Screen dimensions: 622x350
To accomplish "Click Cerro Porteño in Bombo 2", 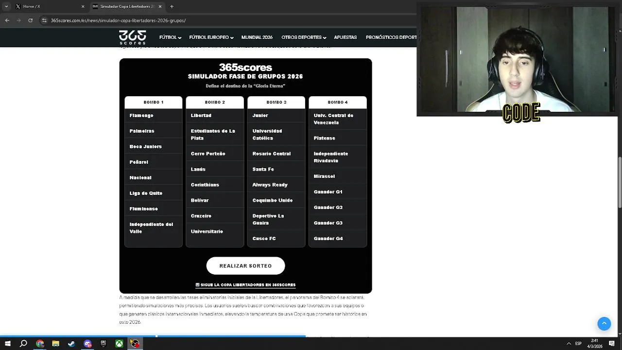I will [x=208, y=154].
